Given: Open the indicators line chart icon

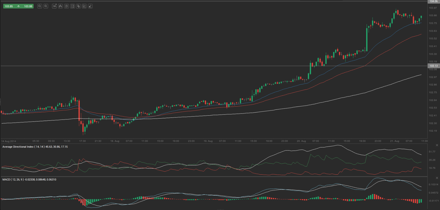Looking at the screenshot, I should coord(72,6).
